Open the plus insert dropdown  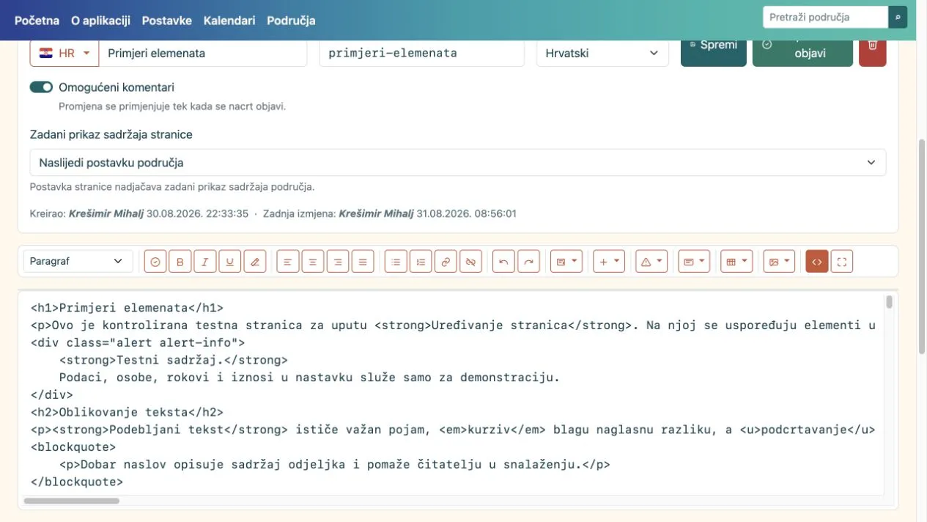[608, 262]
